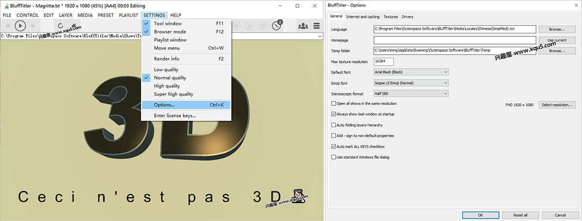Switch to Low quality
Screen dimensions: 582x221
[187, 70]
